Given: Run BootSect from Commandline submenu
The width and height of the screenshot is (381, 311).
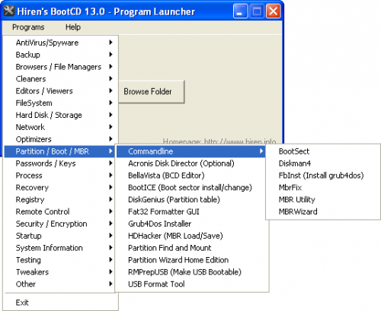Looking at the screenshot, I should click(323, 151).
